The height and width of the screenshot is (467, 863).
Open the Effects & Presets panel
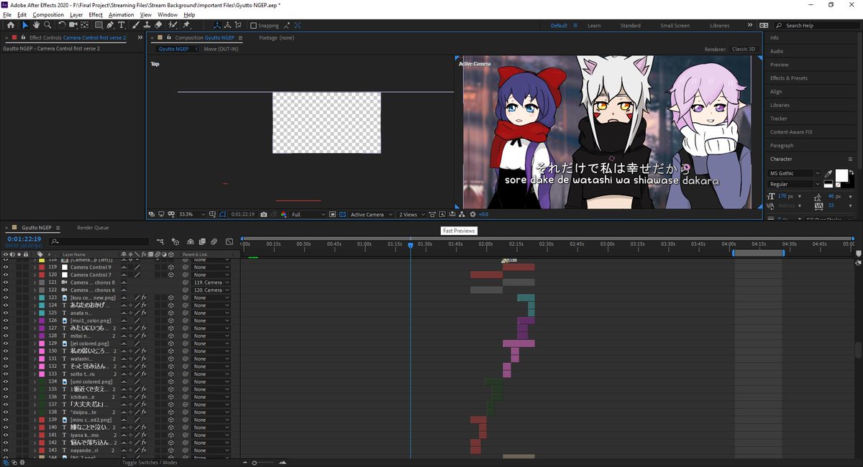tap(789, 78)
